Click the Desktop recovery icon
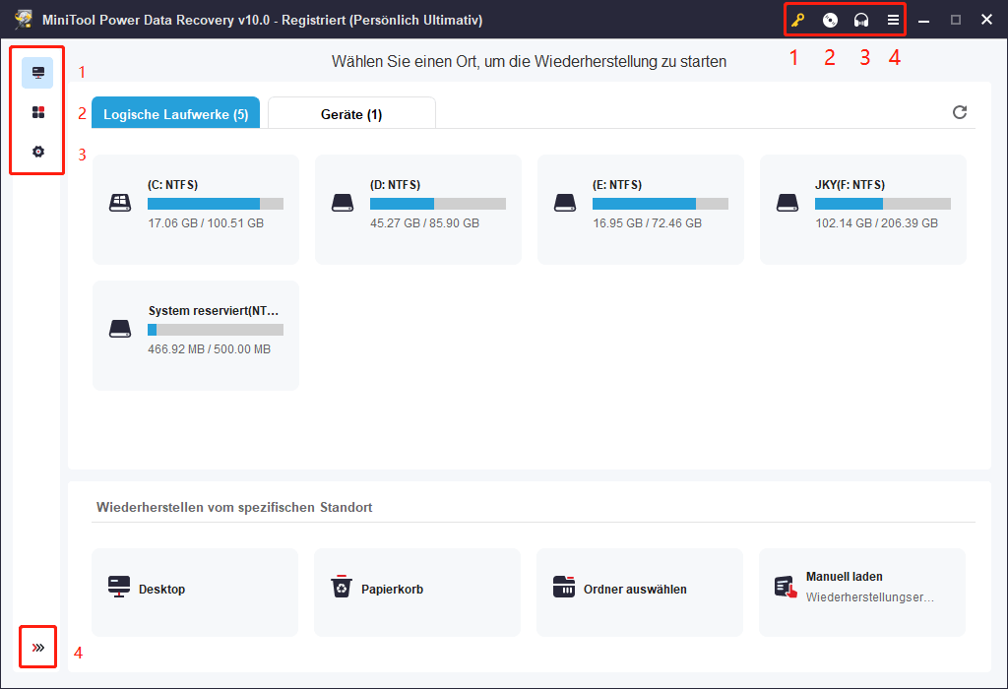 119,587
